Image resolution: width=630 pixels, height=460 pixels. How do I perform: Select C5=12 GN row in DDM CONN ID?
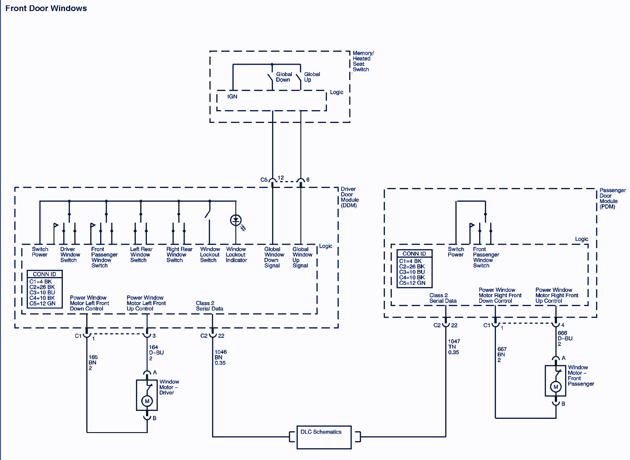click(x=42, y=303)
